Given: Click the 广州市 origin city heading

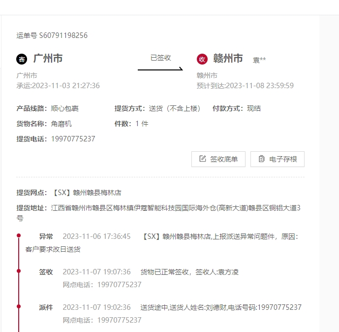Looking at the screenshot, I should (48, 59).
